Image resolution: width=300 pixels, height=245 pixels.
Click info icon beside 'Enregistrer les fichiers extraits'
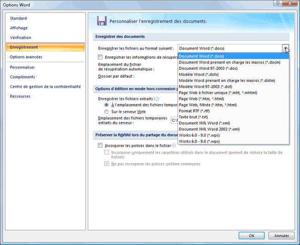pyautogui.click(x=157, y=99)
